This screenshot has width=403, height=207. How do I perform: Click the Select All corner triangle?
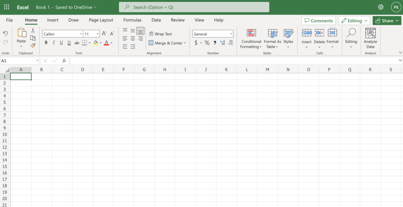pos(7,70)
